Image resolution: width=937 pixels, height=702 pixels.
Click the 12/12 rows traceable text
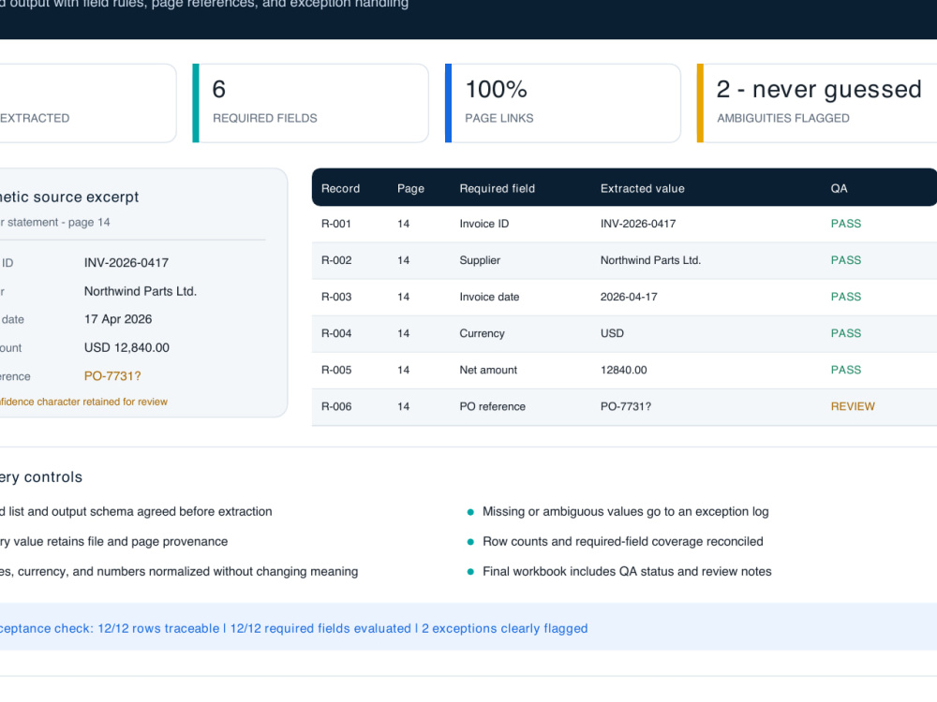pos(158,629)
